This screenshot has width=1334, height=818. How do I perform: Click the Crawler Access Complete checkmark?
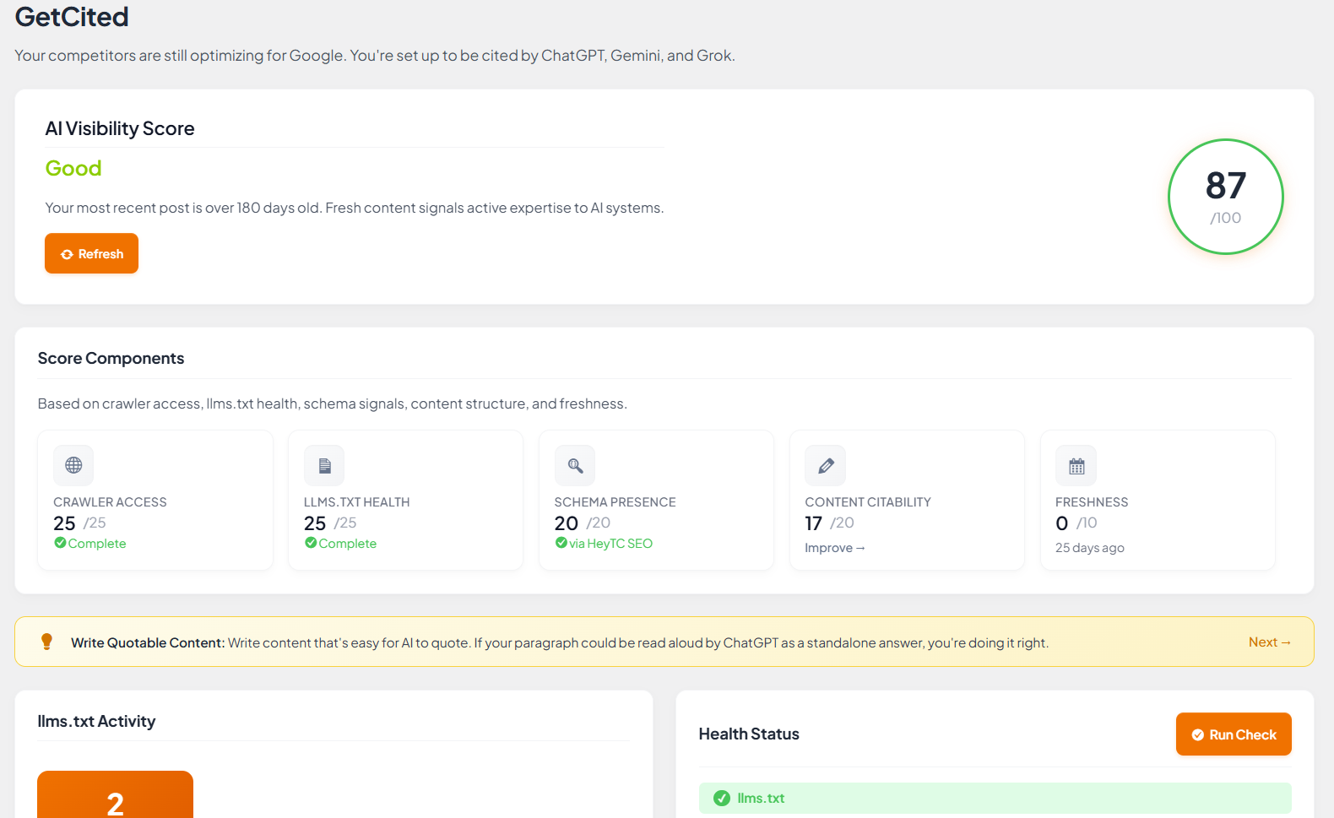pyautogui.click(x=60, y=543)
